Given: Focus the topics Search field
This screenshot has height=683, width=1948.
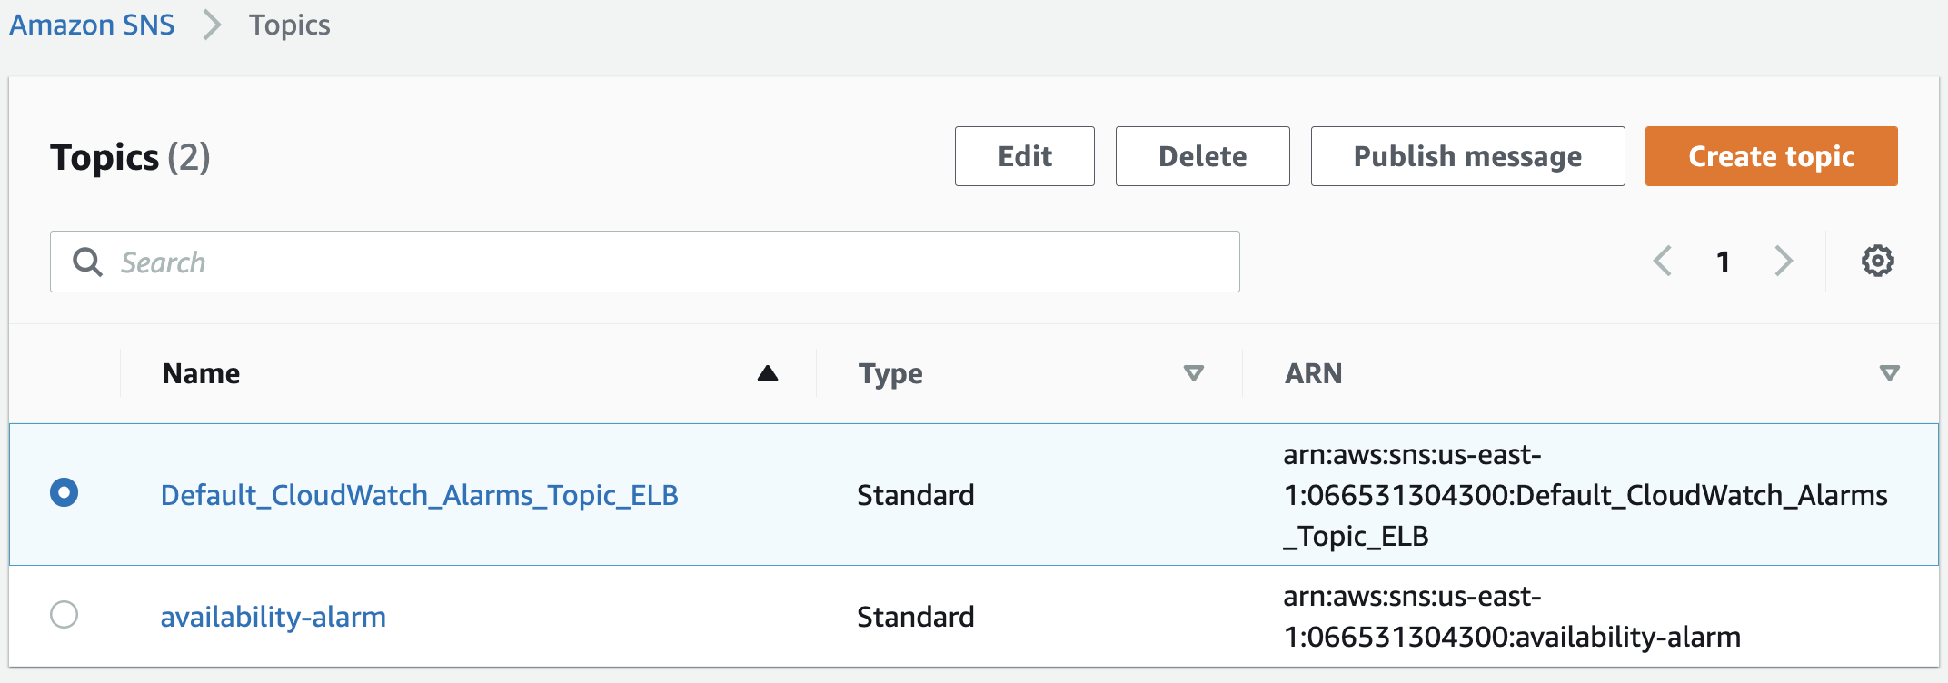Looking at the screenshot, I should 645,262.
